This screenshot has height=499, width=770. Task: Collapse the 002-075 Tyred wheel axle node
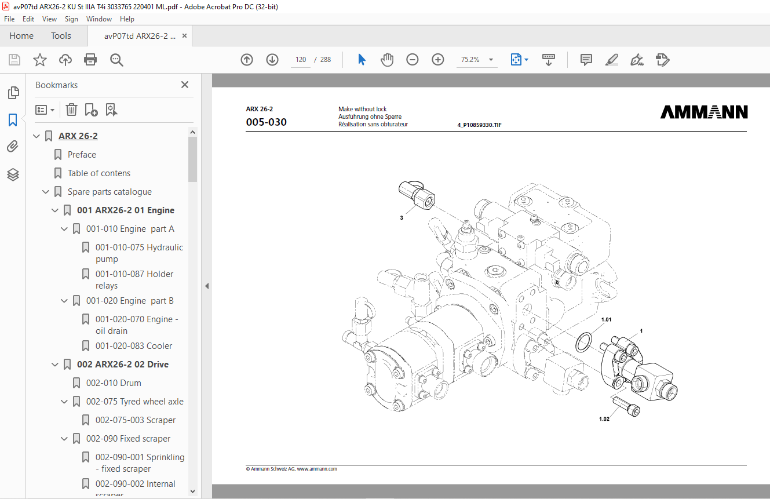(64, 402)
